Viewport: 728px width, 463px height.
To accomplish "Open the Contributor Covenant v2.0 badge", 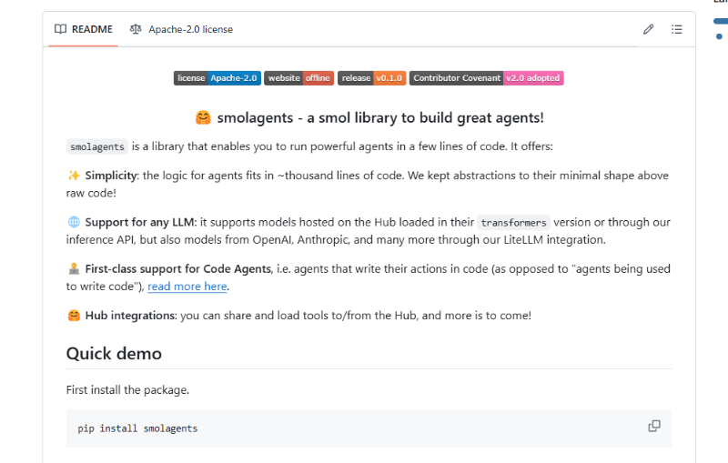I will pos(486,78).
